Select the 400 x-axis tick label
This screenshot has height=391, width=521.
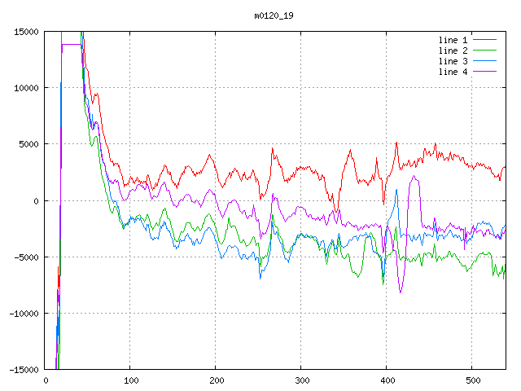tap(386, 380)
